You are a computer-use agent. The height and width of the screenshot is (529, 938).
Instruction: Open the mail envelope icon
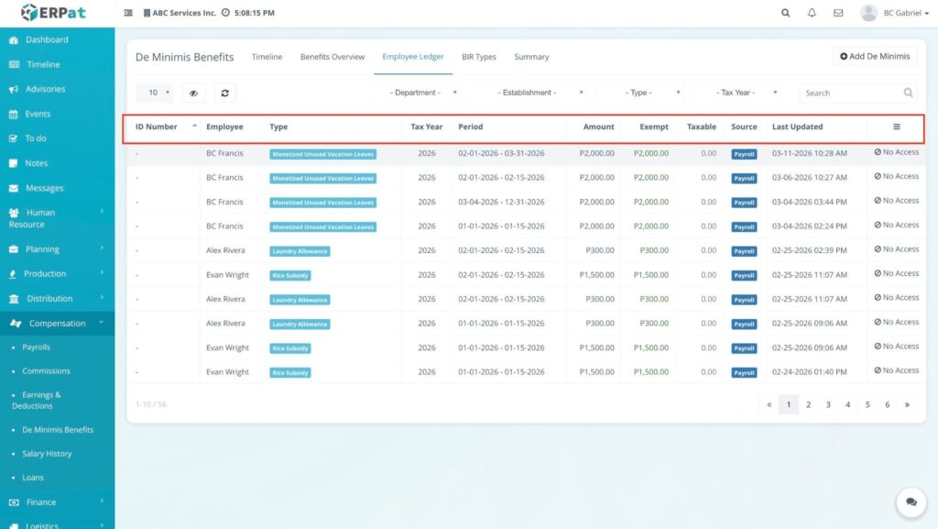coord(838,13)
